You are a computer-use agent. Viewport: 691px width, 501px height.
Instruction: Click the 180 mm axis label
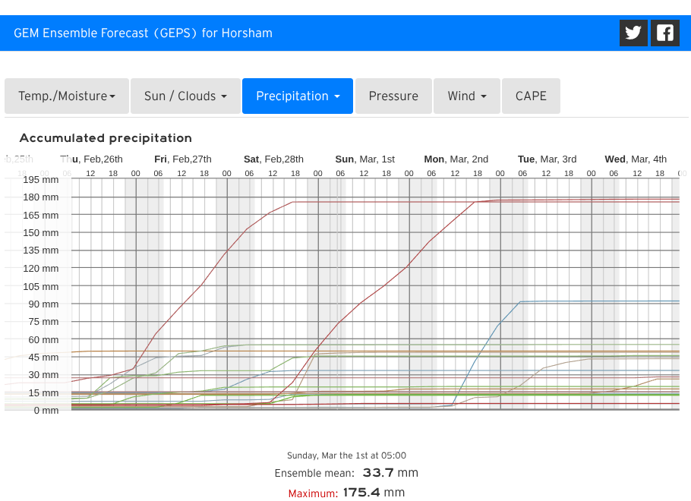point(40,197)
